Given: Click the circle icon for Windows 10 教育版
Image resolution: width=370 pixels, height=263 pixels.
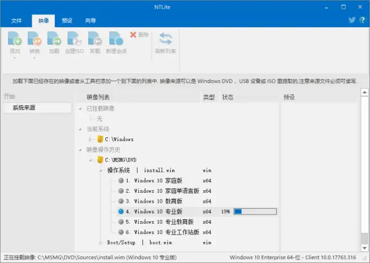Looking at the screenshot, I should tap(121, 201).
